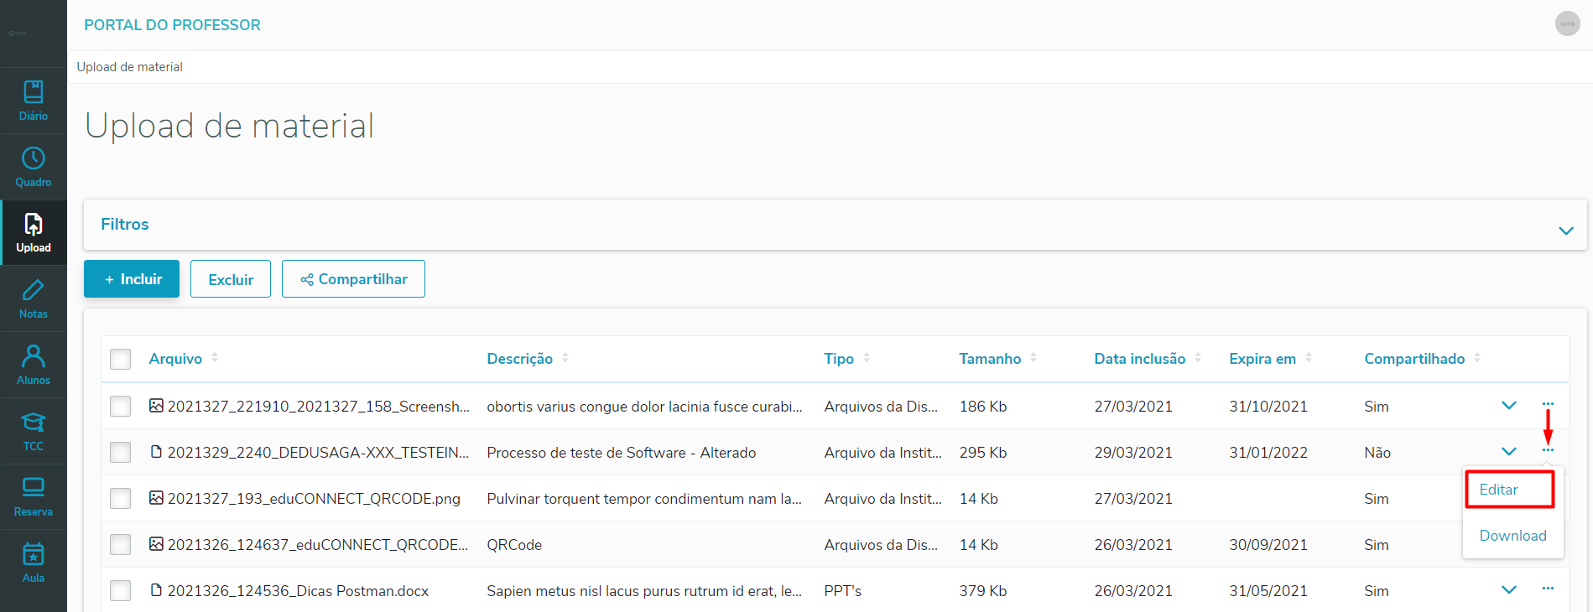
Task: Click the logo above the Diário icon
Action: click(18, 34)
